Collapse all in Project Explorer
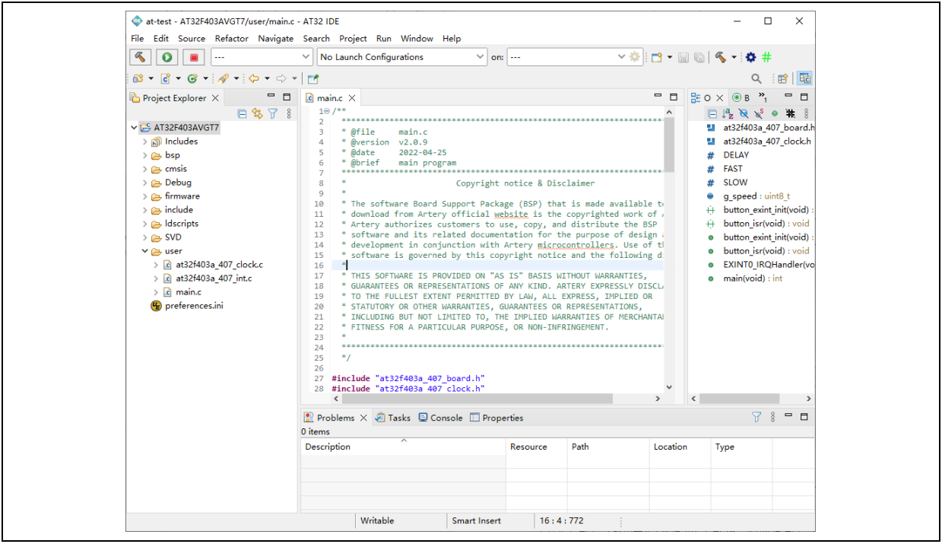The height and width of the screenshot is (544, 942). pyautogui.click(x=242, y=113)
